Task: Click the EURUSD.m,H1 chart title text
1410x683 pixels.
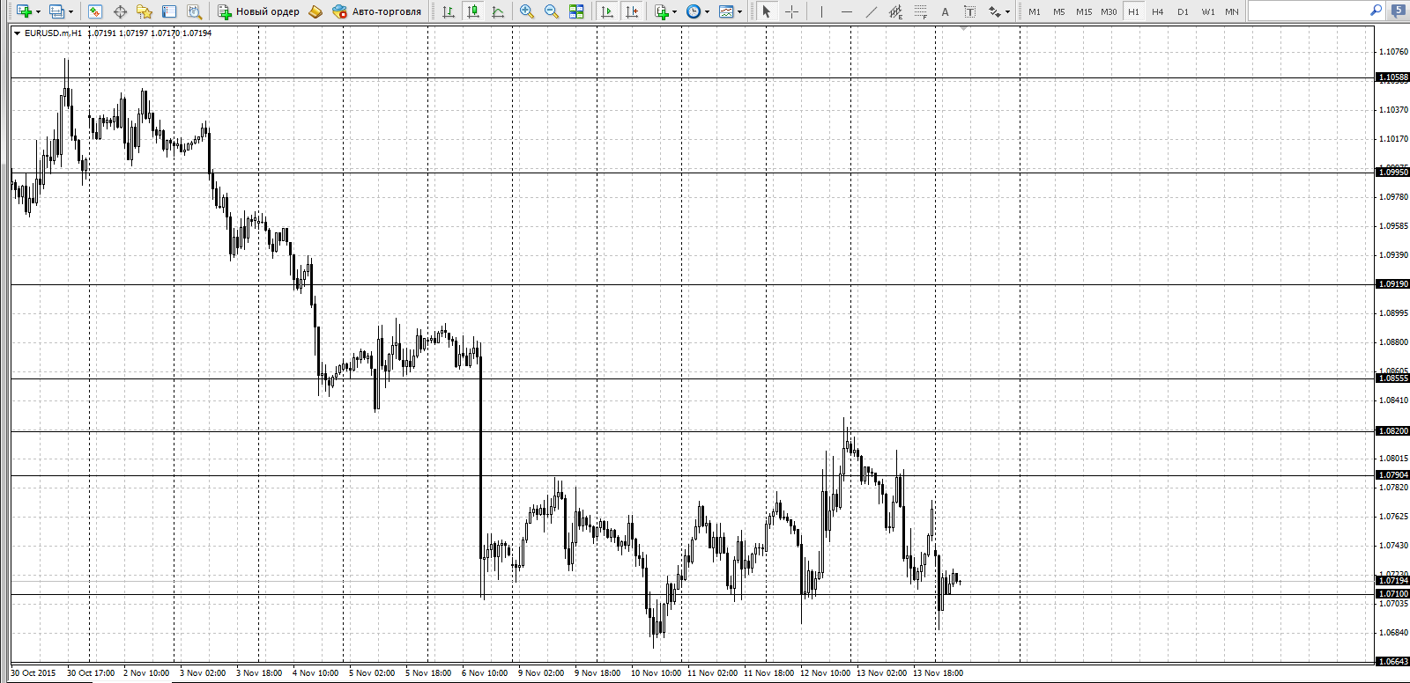Action: click(53, 33)
